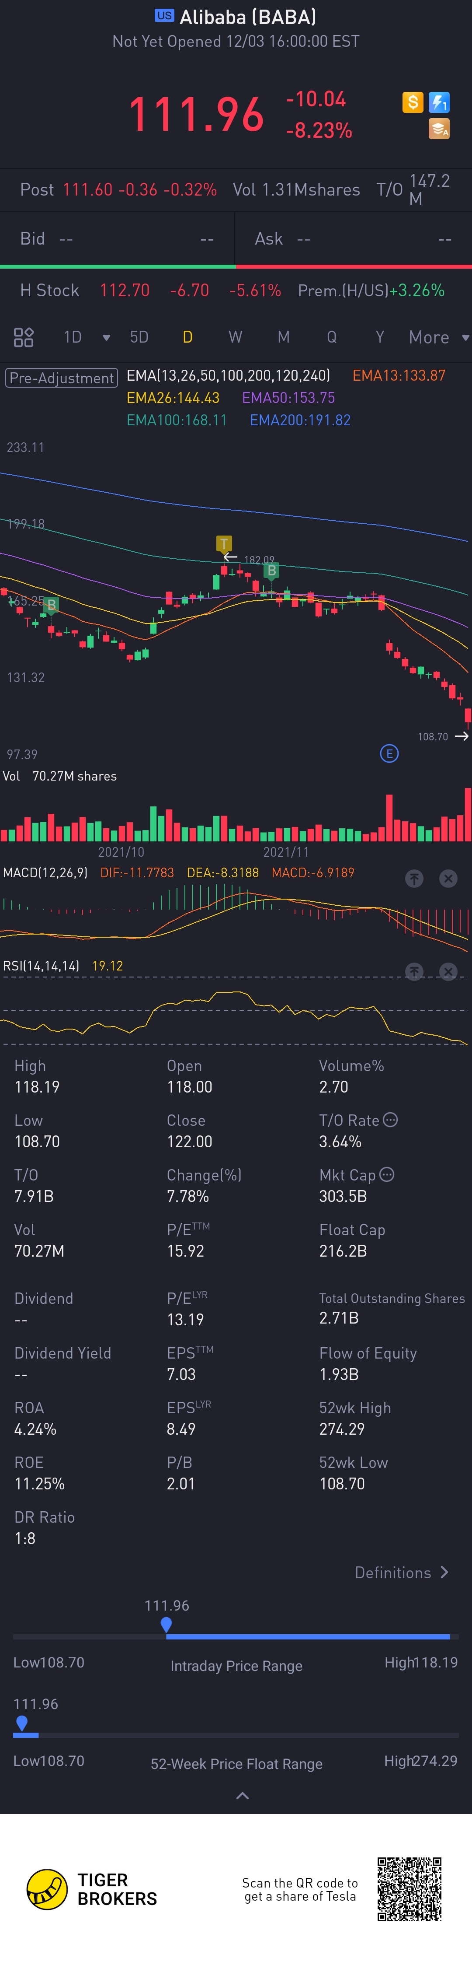The width and height of the screenshot is (472, 1965).
Task: Tap the EMA(13,26,50,100,200,120,240) label
Action: [x=229, y=375]
